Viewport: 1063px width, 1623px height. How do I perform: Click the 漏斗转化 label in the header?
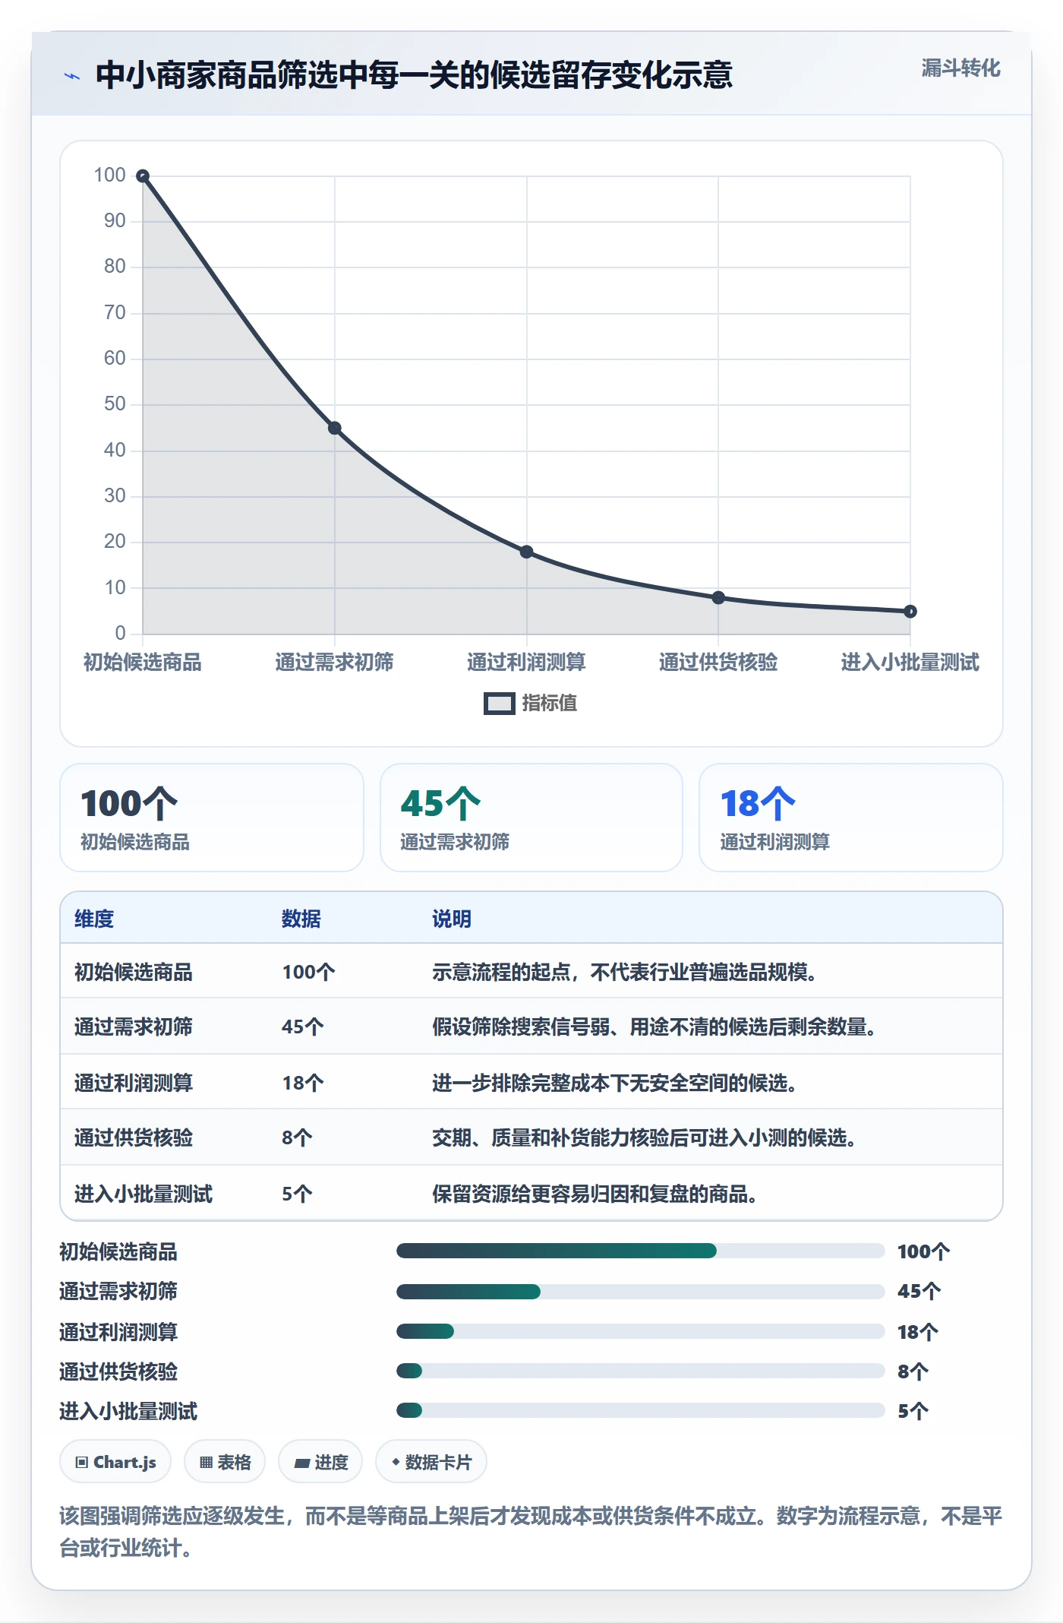[960, 68]
